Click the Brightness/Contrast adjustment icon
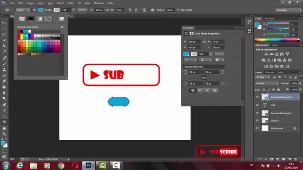This screenshot has width=303, height=170. click(266, 54)
